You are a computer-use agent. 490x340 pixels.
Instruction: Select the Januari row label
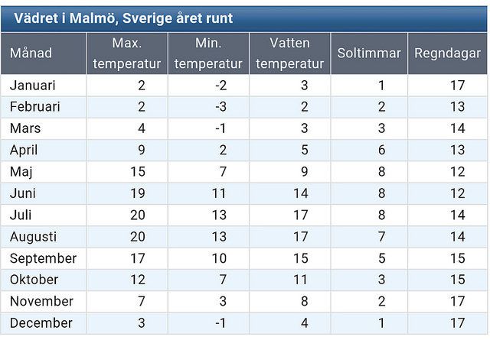click(44, 86)
